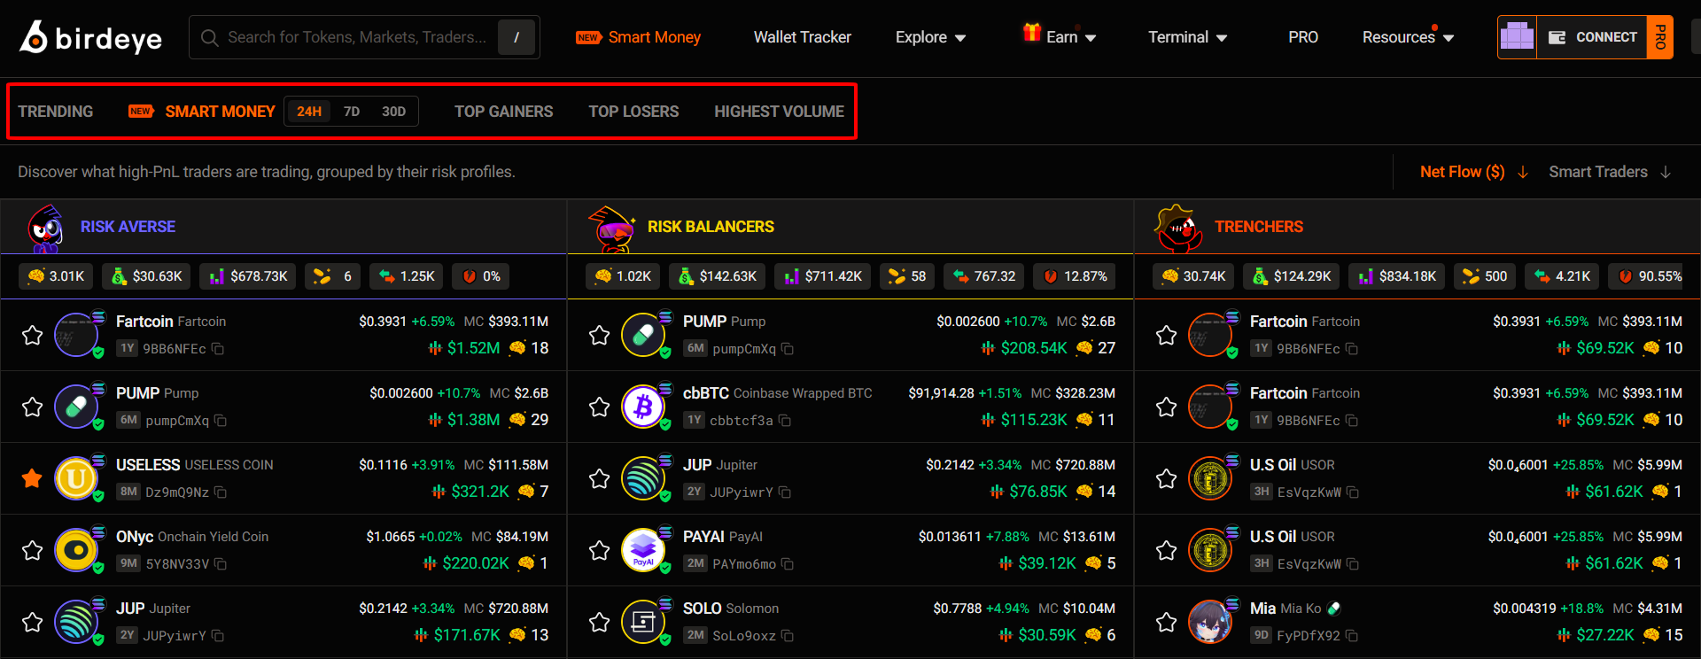Switch to the TOP LOSERS tab

[633, 112]
